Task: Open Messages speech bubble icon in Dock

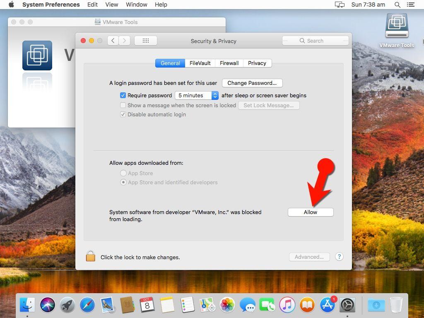Action: (247, 305)
